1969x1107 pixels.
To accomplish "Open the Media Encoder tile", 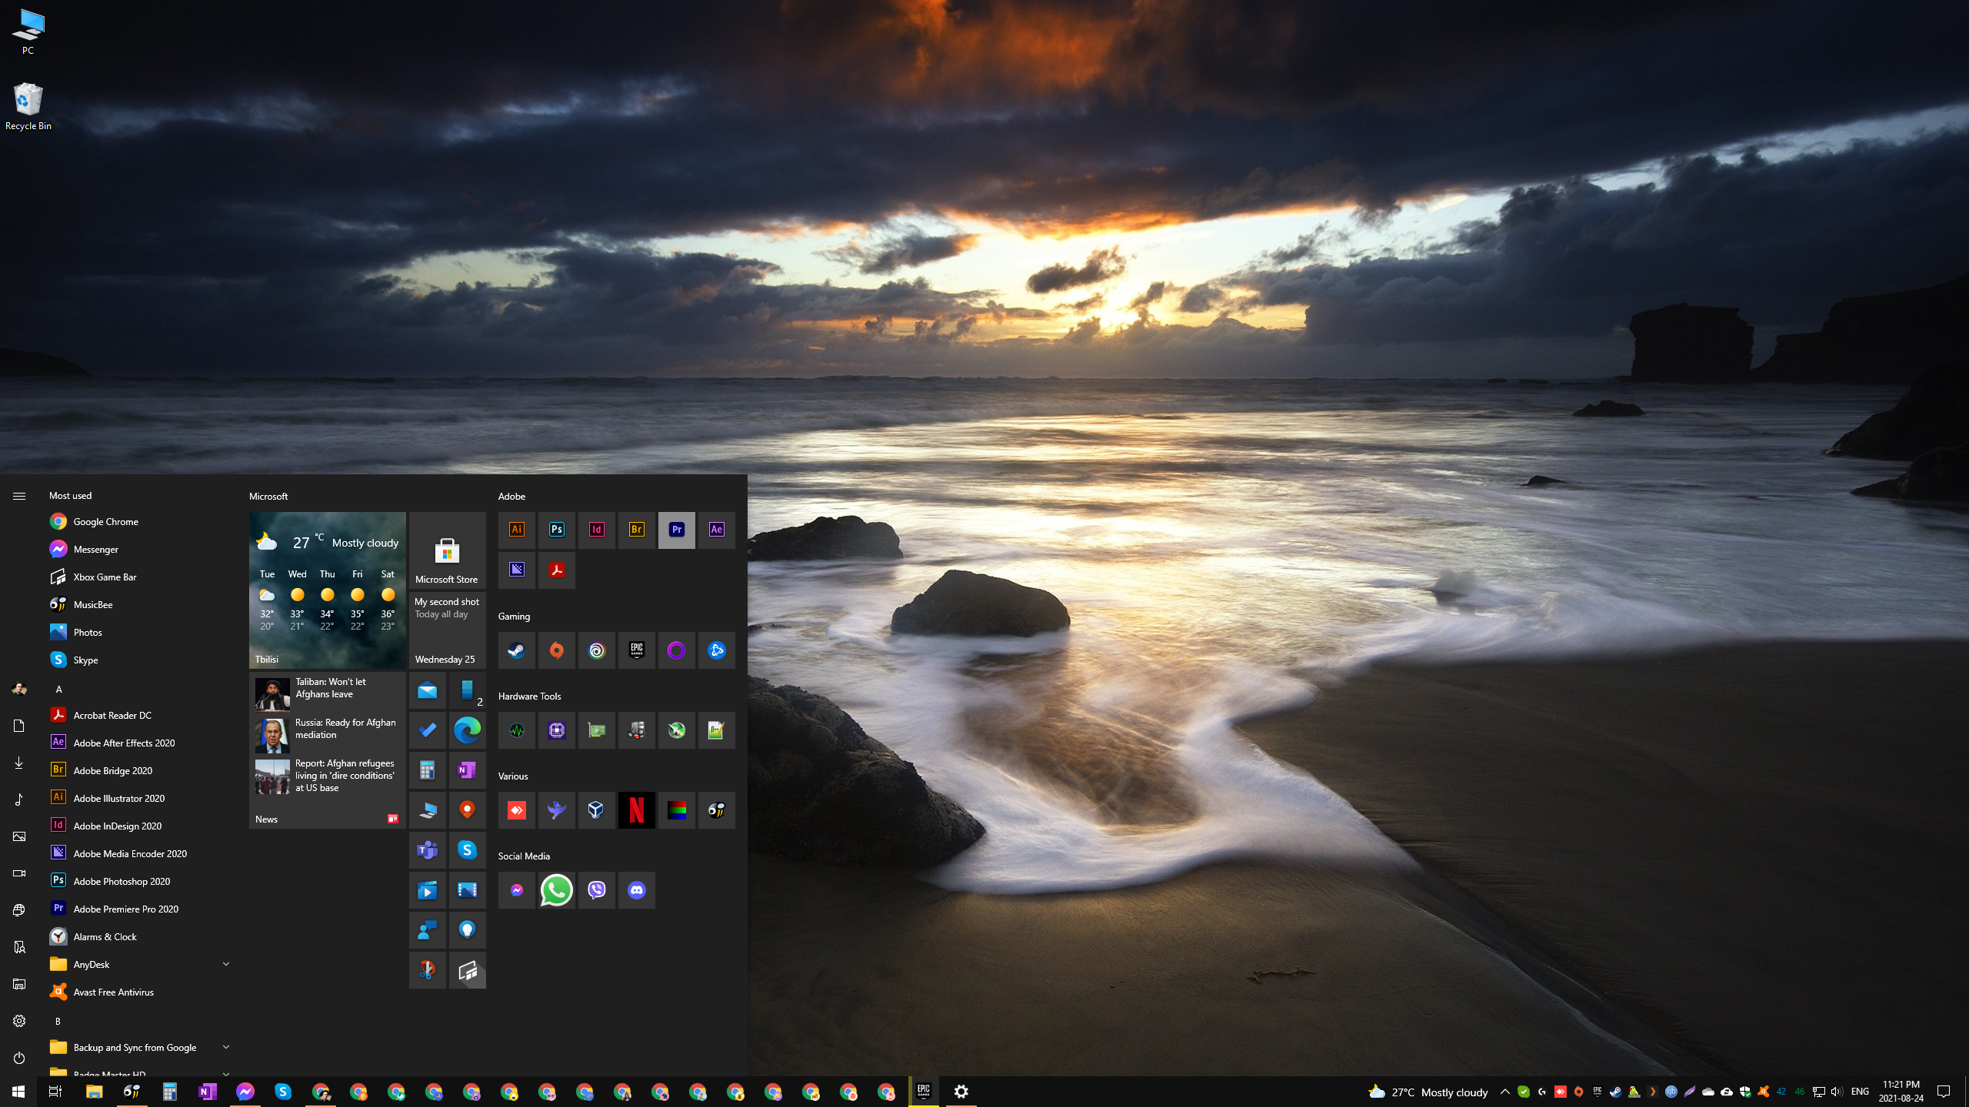I will (516, 570).
